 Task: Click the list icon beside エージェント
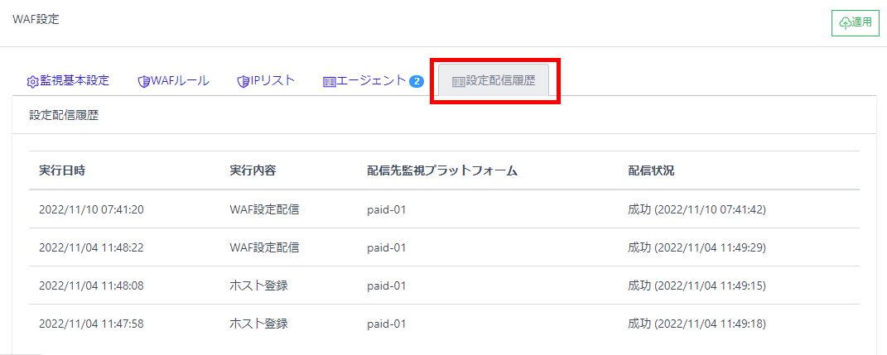point(329,82)
